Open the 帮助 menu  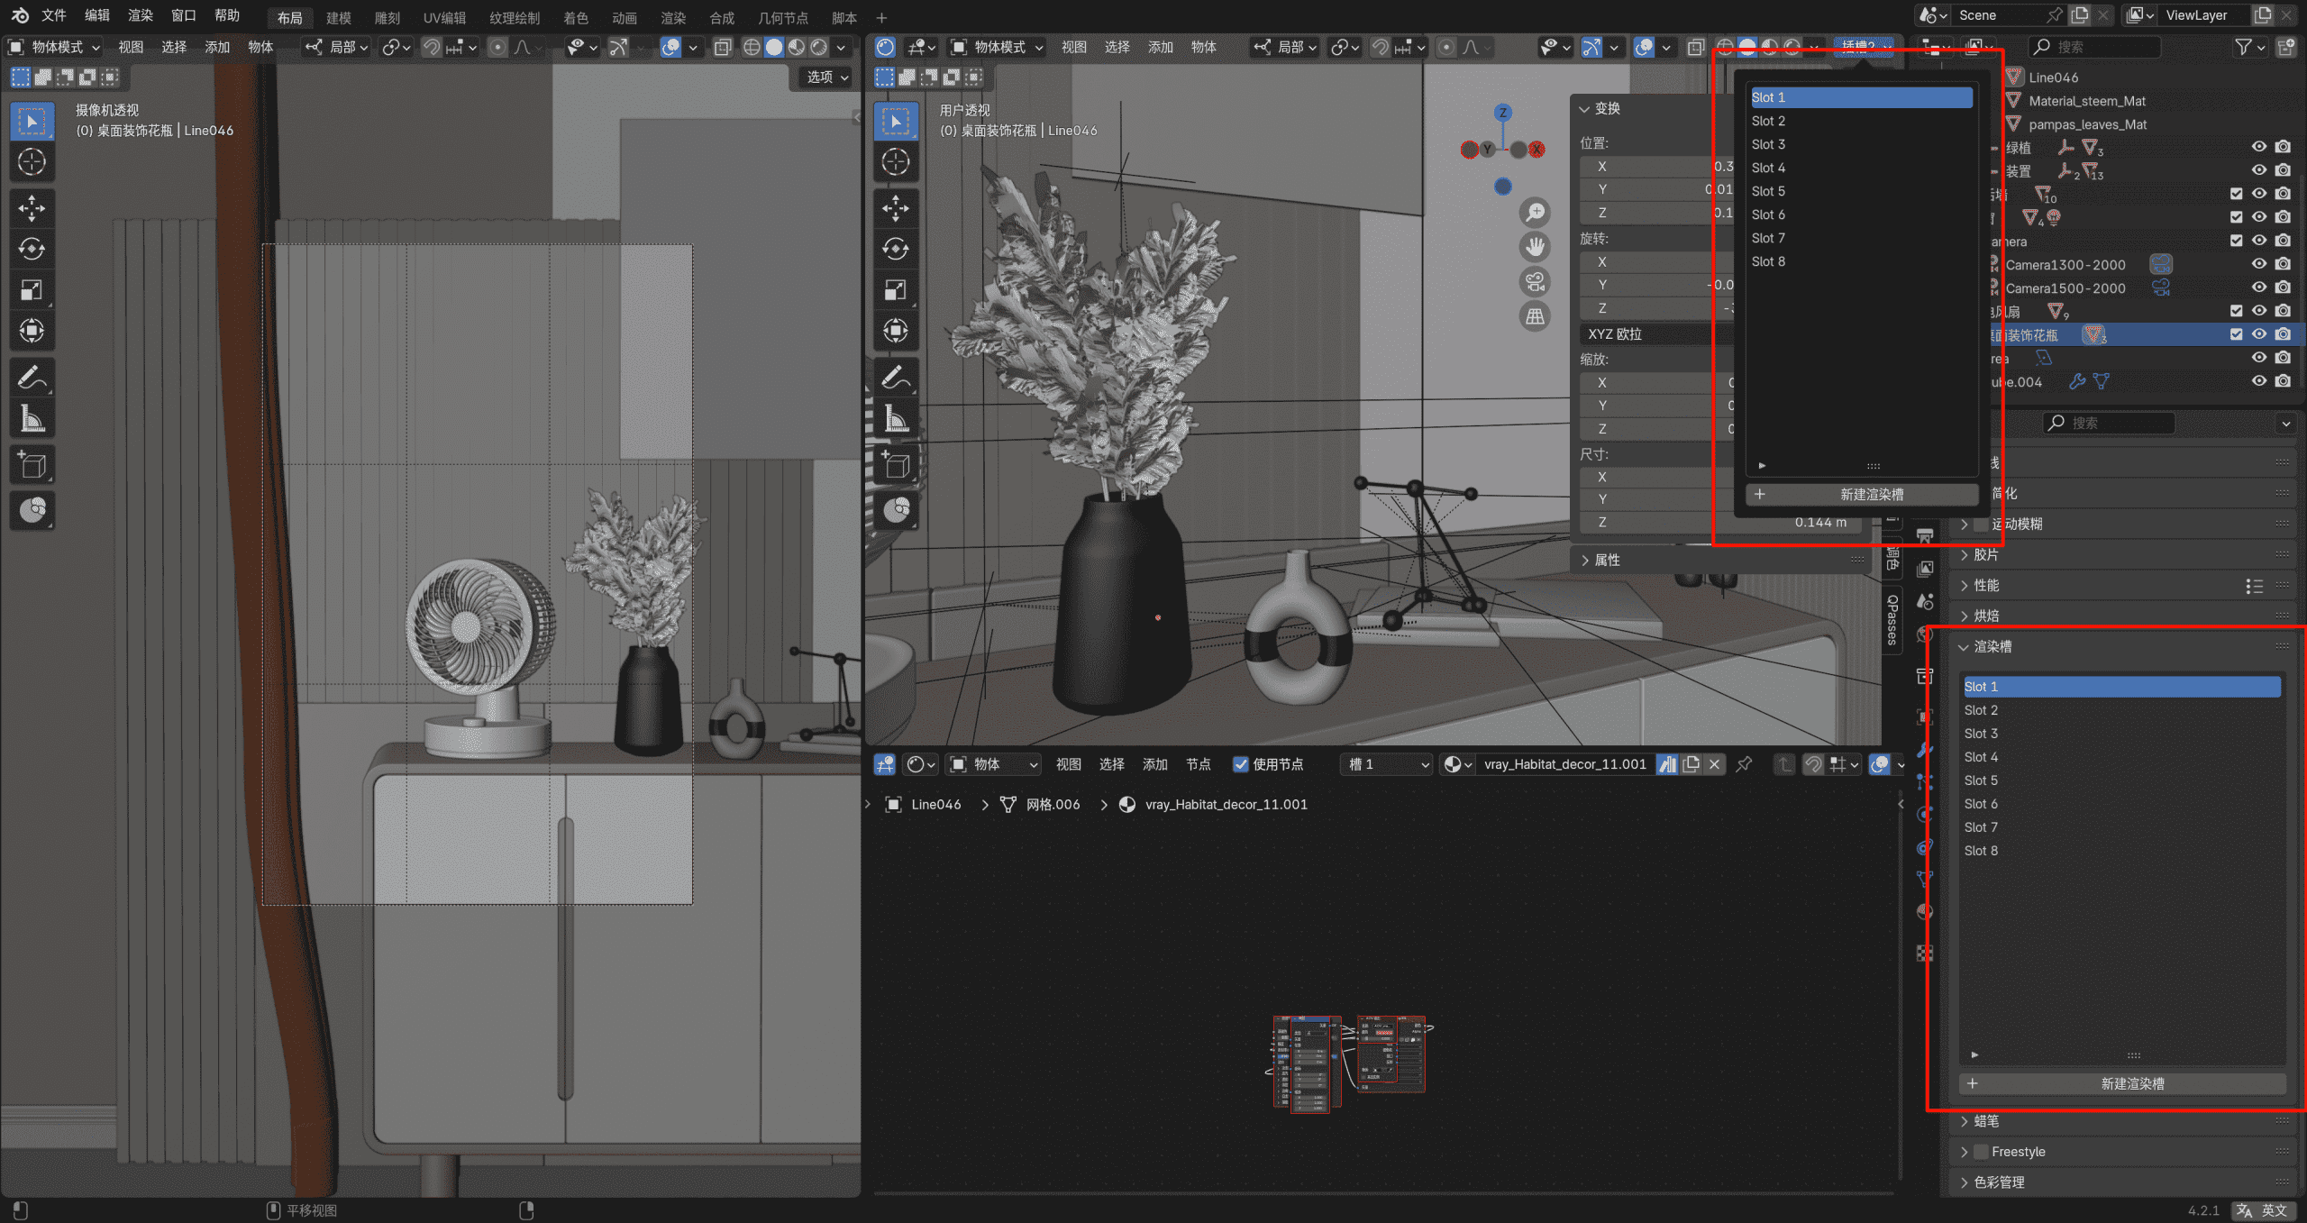[x=227, y=15]
